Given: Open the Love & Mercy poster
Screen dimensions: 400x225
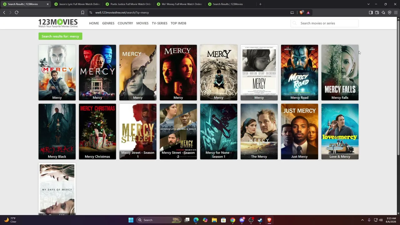Looking at the screenshot, I should pyautogui.click(x=340, y=132).
